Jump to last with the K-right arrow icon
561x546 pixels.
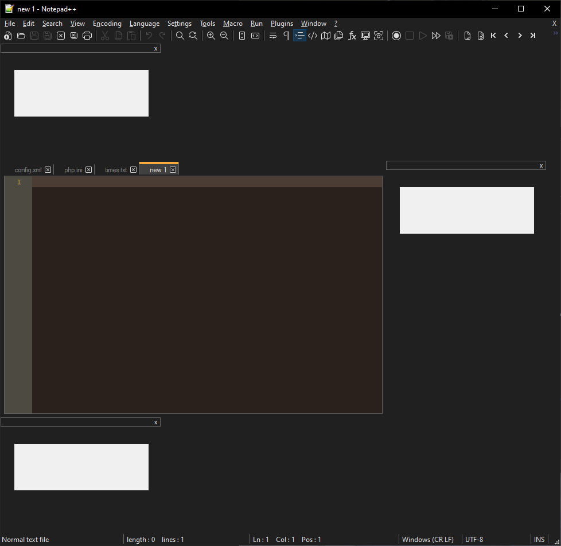(x=533, y=36)
